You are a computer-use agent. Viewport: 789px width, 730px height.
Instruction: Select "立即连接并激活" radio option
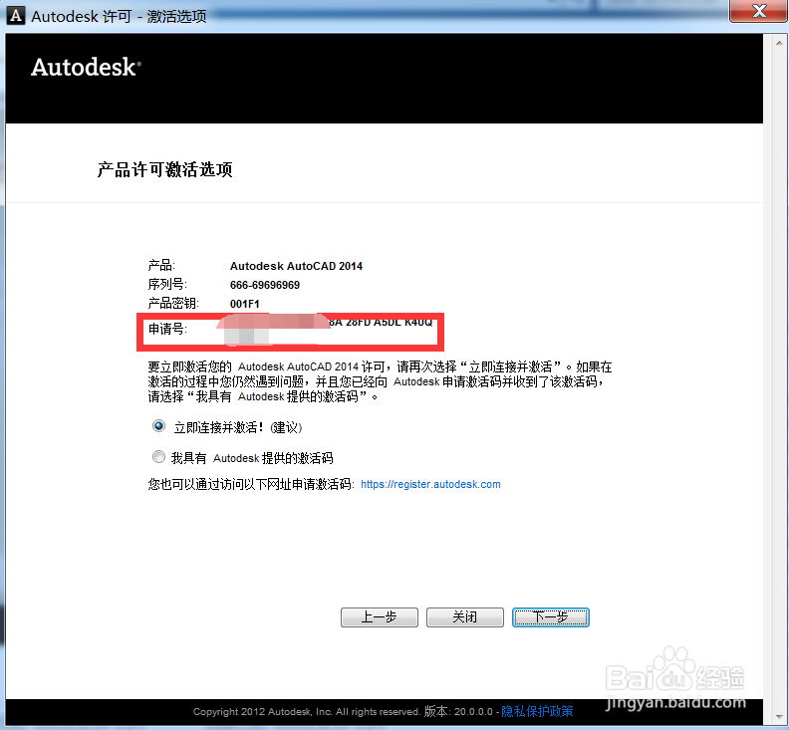click(158, 426)
